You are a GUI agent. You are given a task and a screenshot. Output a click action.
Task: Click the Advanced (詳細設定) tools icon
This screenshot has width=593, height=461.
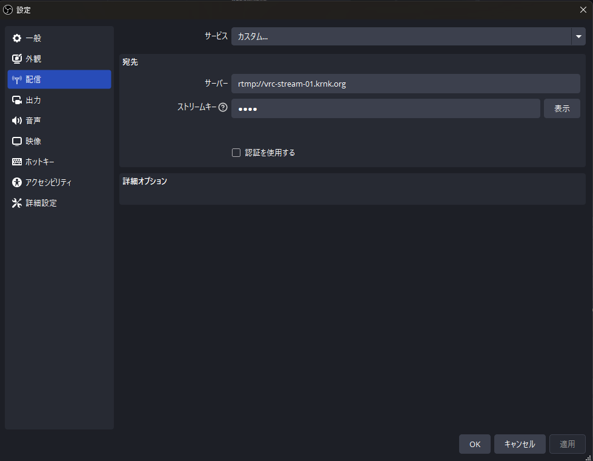click(17, 203)
